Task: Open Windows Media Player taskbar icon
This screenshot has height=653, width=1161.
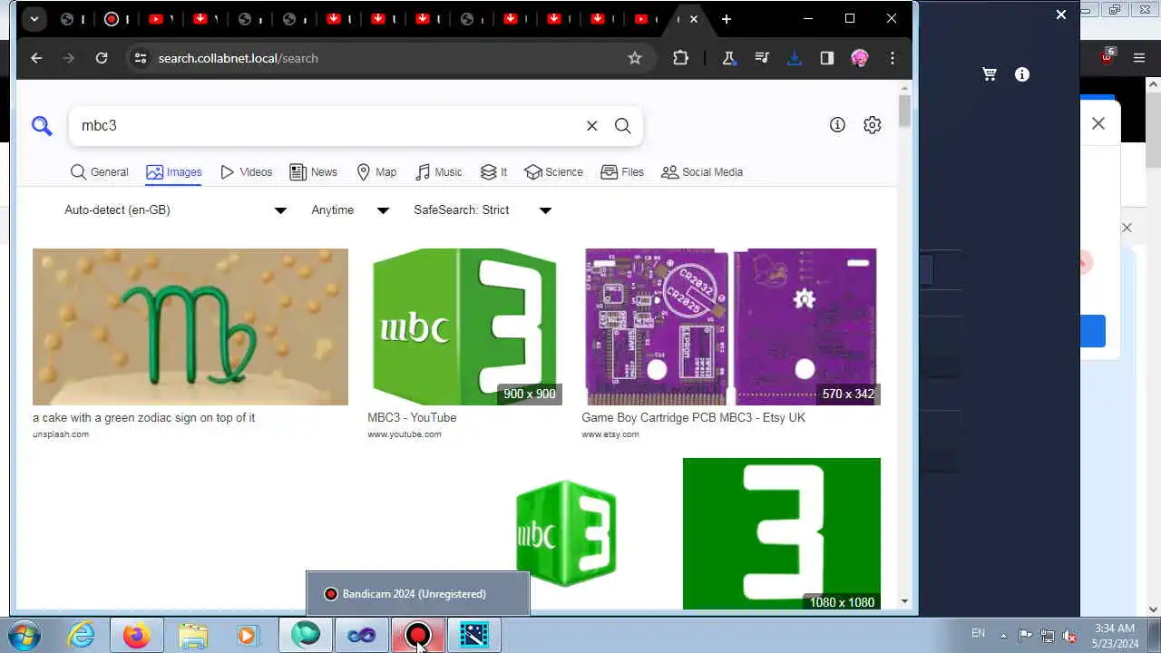Action: tap(249, 635)
